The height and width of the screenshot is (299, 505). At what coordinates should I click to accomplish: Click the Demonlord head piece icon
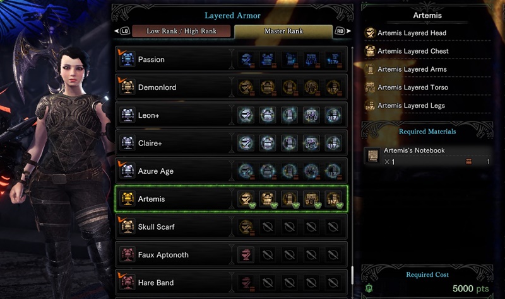[246, 87]
